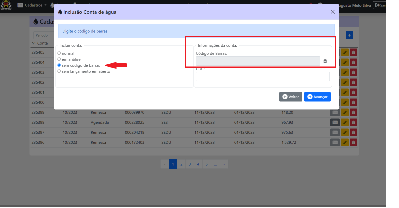Delete account 235403 with trash icon
Viewport: 399px width, 208px height.
(353, 72)
